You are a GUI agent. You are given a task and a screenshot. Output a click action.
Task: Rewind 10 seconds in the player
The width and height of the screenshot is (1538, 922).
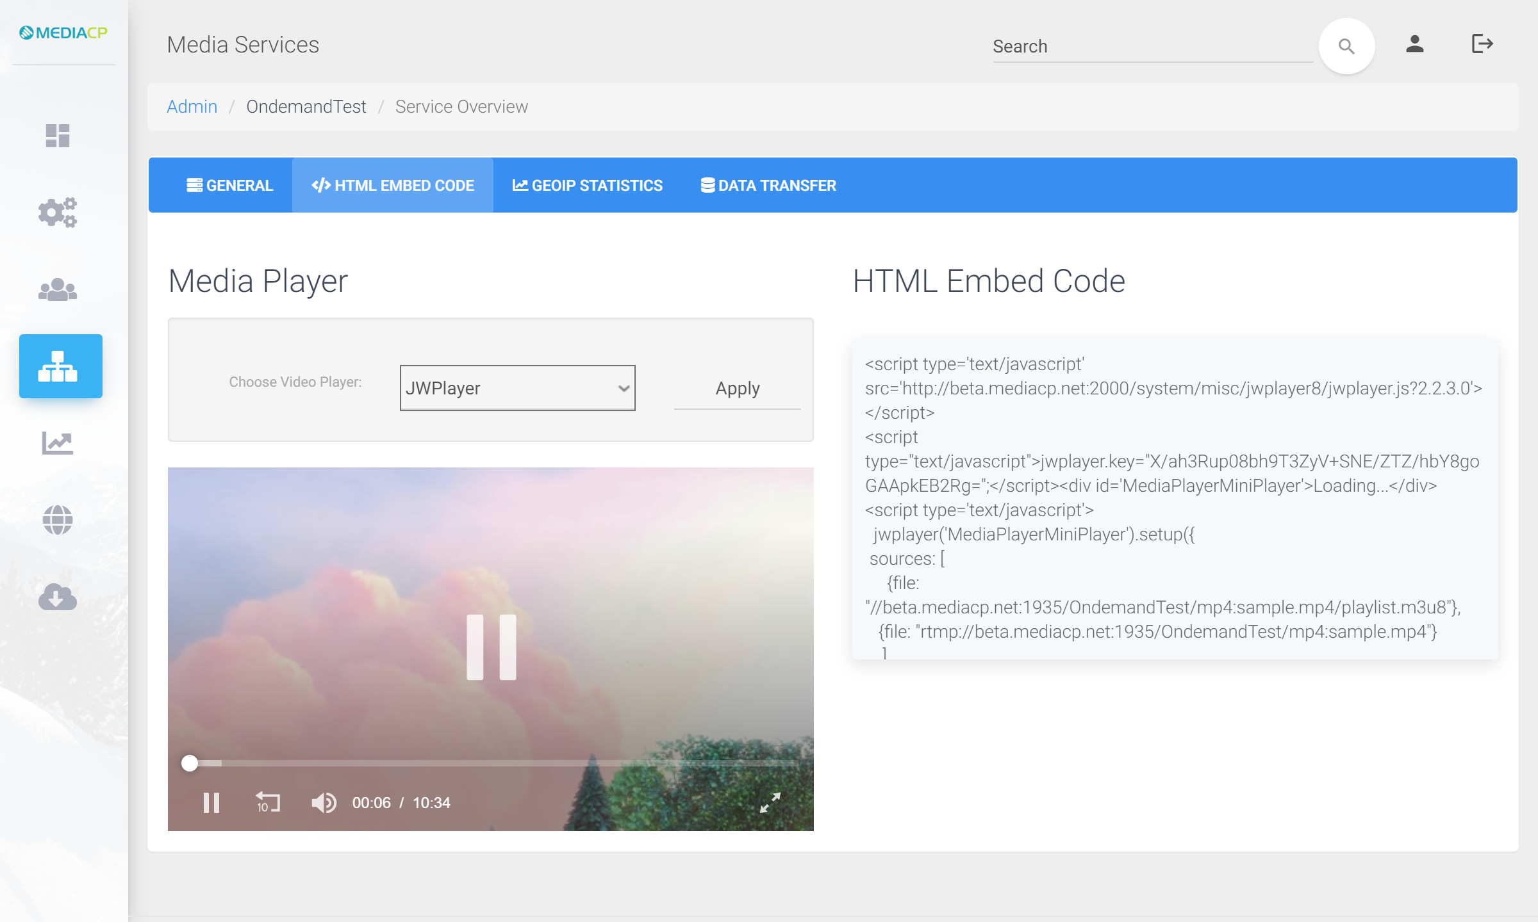(268, 802)
